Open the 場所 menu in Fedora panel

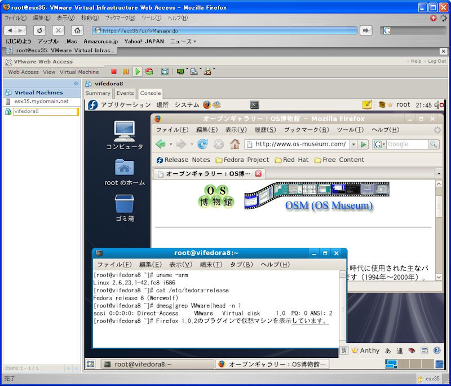[162, 105]
